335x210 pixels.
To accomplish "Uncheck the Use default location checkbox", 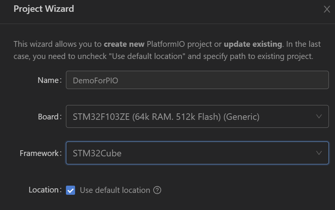I will point(71,190).
